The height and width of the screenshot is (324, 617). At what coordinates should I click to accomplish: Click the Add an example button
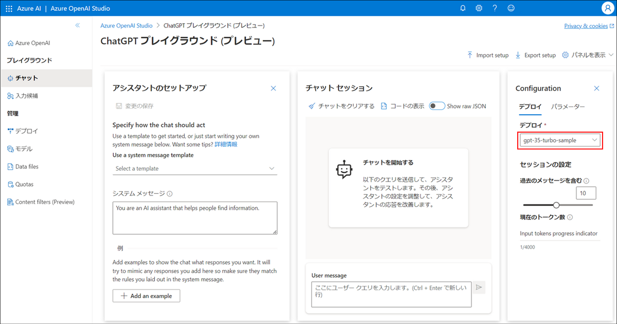tap(146, 296)
